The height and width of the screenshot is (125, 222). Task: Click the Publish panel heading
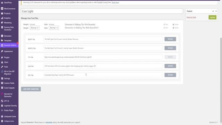coord(189,11)
